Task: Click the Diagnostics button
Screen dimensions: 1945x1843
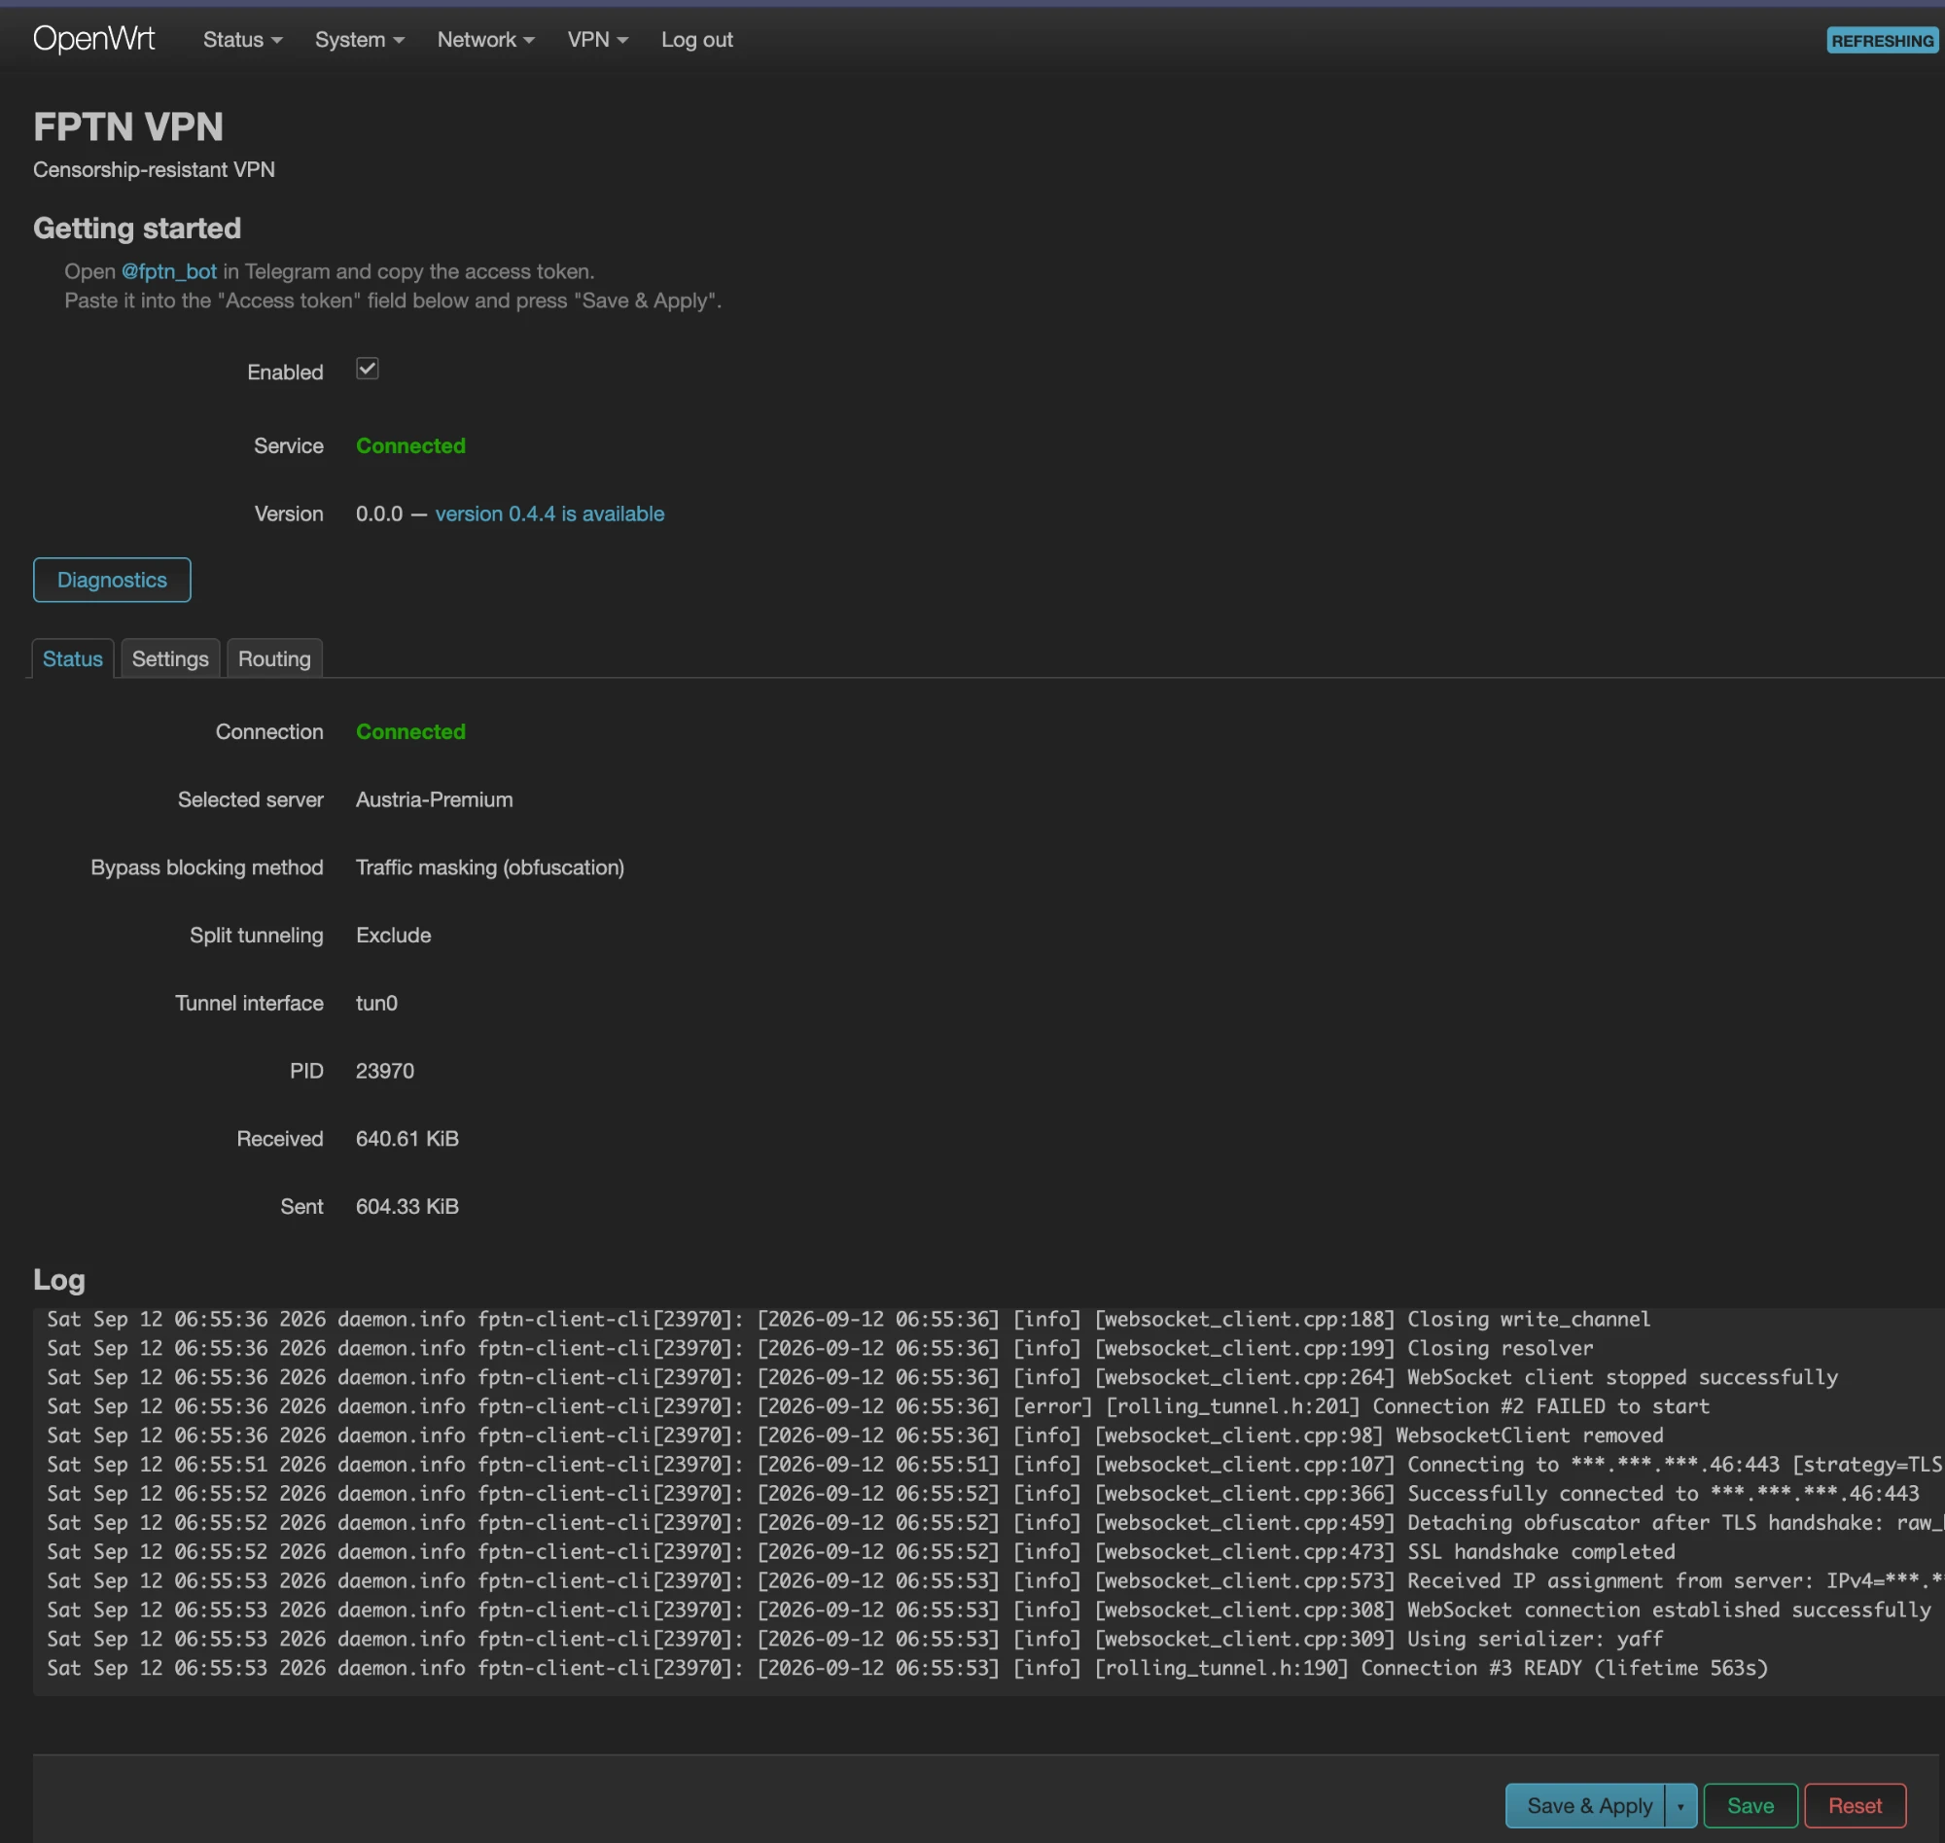Action: pos(112,580)
